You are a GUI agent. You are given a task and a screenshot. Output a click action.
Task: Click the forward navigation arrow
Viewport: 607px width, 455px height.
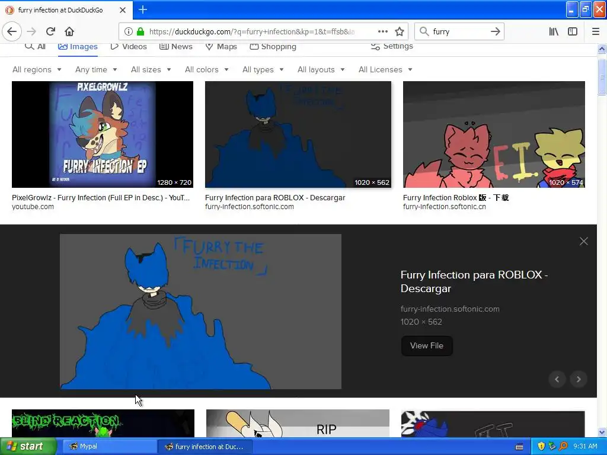coord(31,31)
